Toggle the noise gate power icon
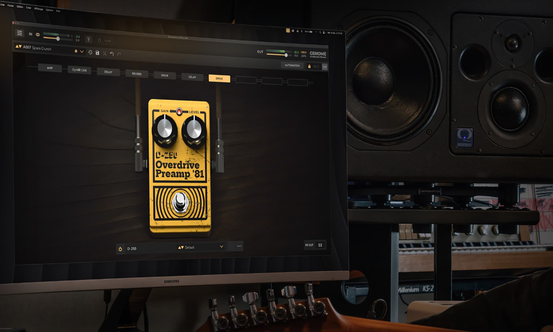The height and width of the screenshot is (332, 553). click(99, 40)
